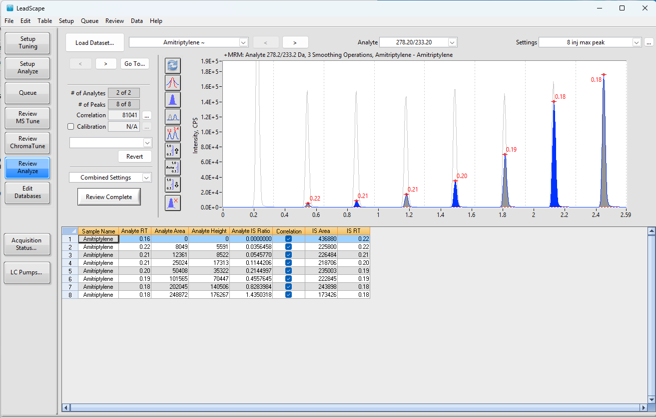This screenshot has width=656, height=418.
Task: Open the Table menu
Action: tap(45, 21)
